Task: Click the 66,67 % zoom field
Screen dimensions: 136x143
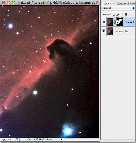Action: pyautogui.click(x=7, y=140)
